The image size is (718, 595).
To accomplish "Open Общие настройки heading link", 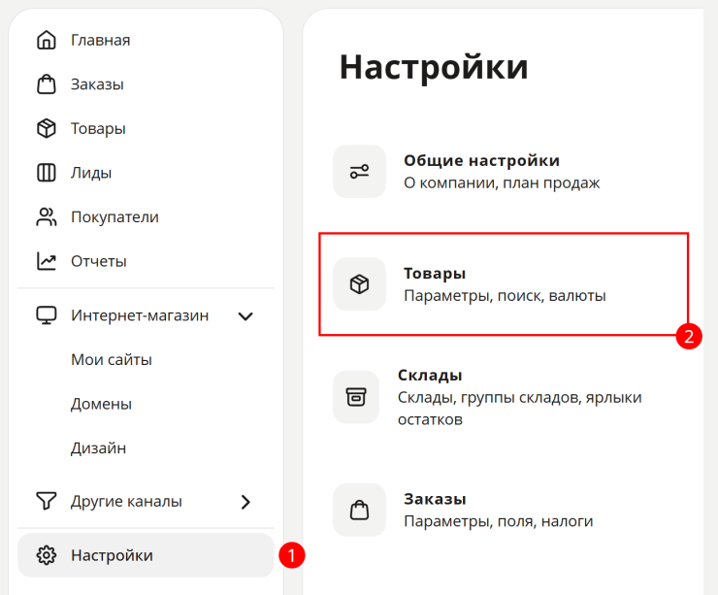I will click(x=481, y=161).
